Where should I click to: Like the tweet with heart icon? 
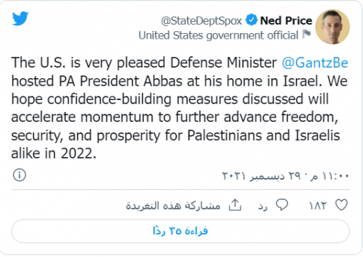pyautogui.click(x=341, y=205)
